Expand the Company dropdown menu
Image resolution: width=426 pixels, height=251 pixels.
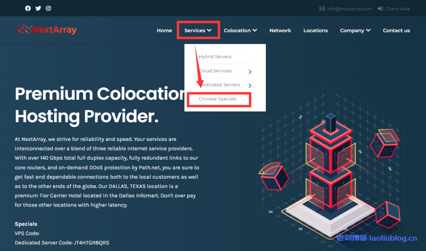[x=355, y=30]
